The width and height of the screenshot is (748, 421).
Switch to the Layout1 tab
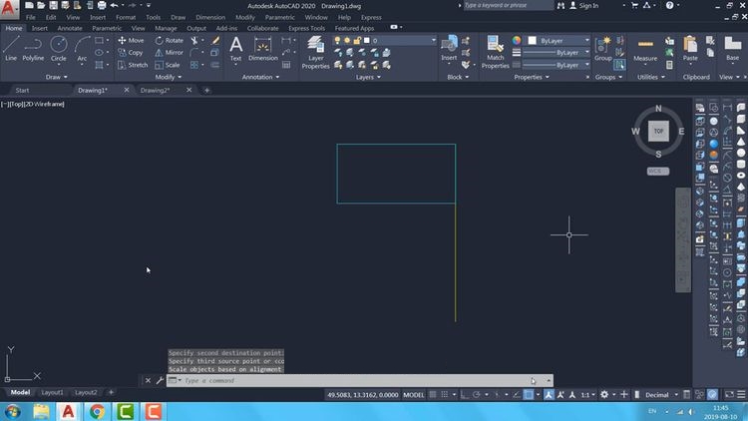51,392
